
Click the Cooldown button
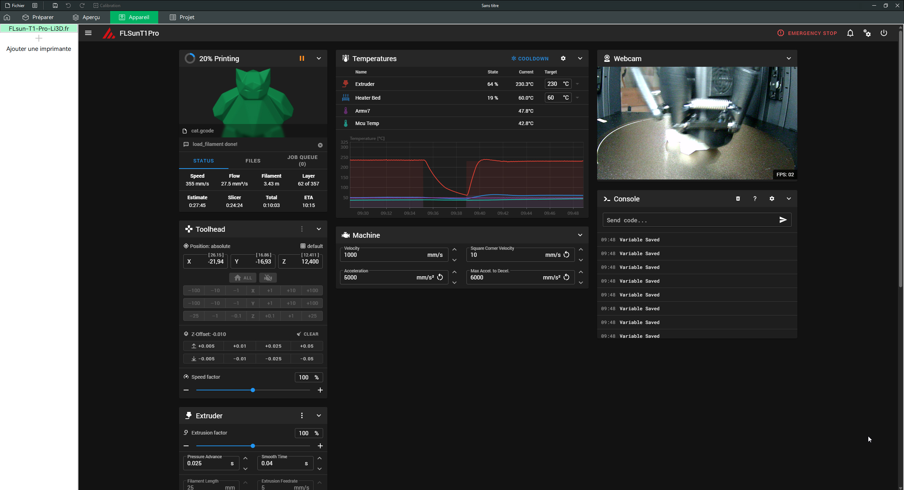click(530, 58)
